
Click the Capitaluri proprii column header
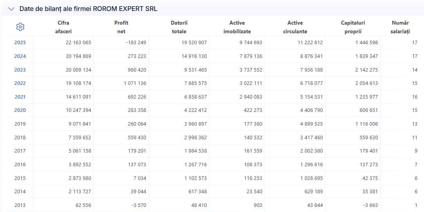(x=353, y=27)
